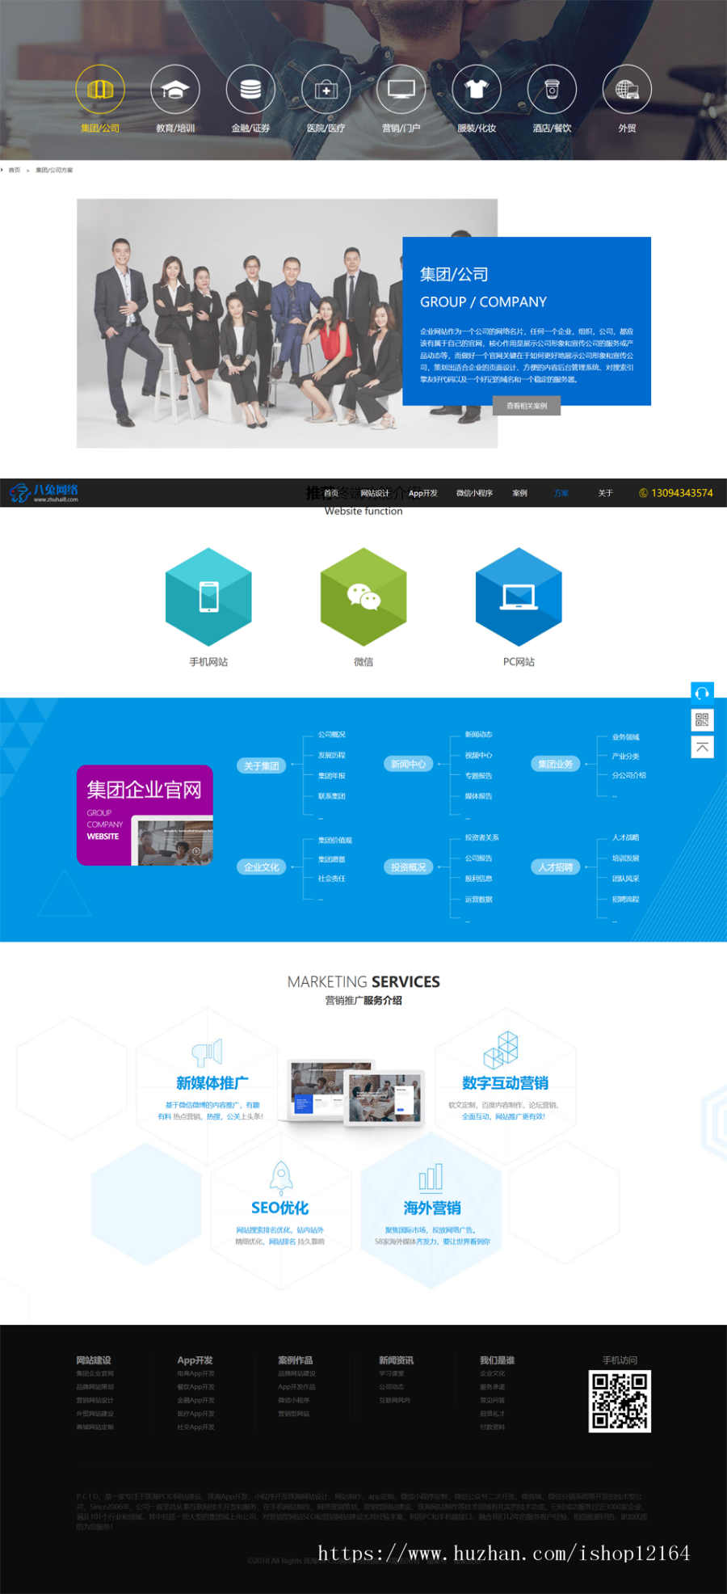Select the 酒店/餐饮 cup icon

pos(552,89)
